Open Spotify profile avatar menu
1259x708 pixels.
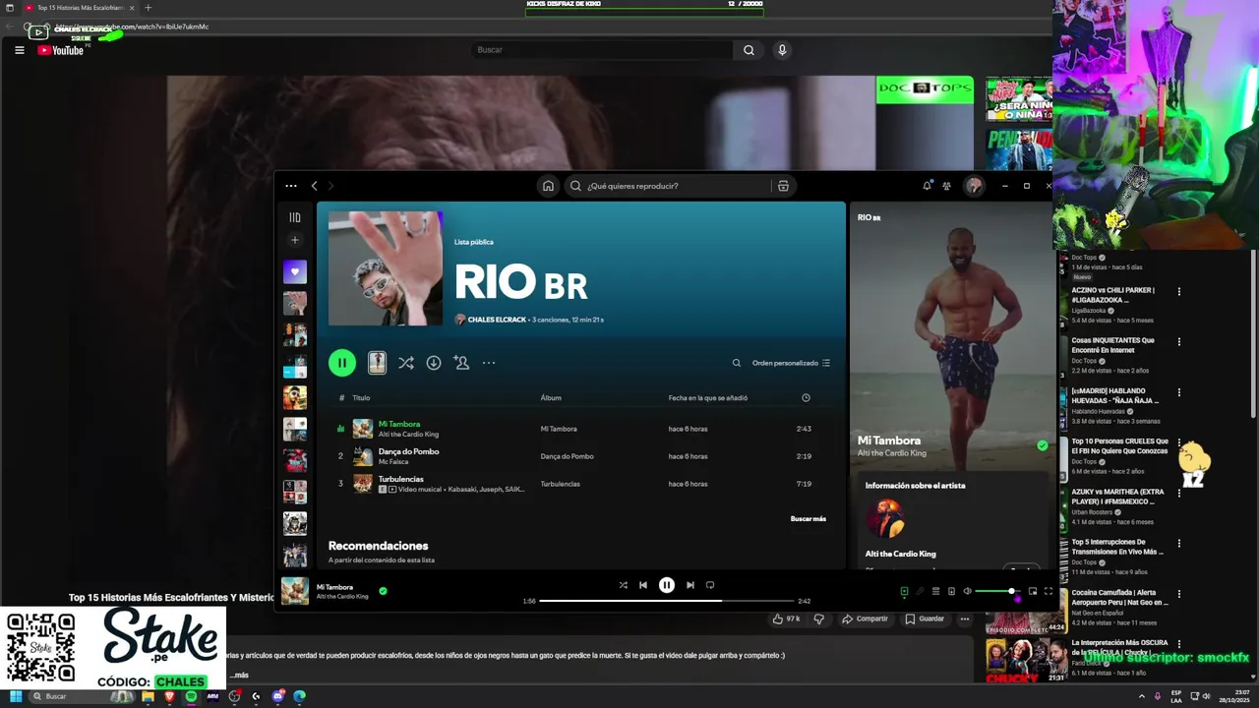pyautogui.click(x=974, y=186)
